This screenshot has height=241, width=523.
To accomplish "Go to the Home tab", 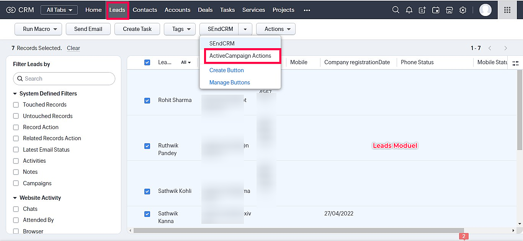I will (93, 10).
